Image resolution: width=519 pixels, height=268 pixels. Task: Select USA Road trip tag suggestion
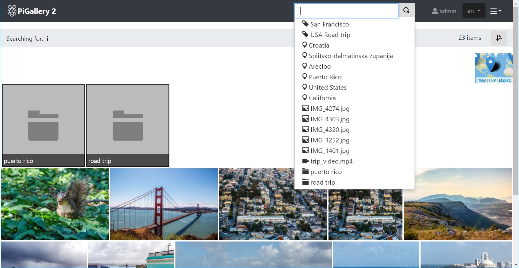[330, 35]
